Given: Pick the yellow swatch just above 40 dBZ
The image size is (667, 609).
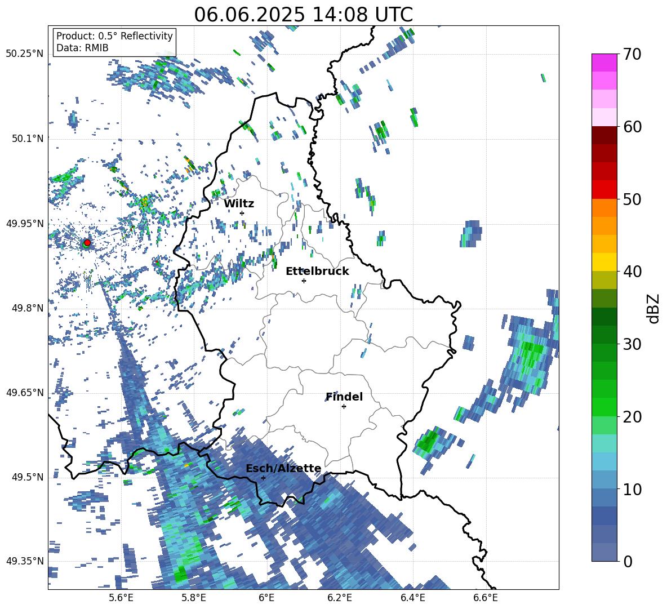Looking at the screenshot, I should coord(604,262).
